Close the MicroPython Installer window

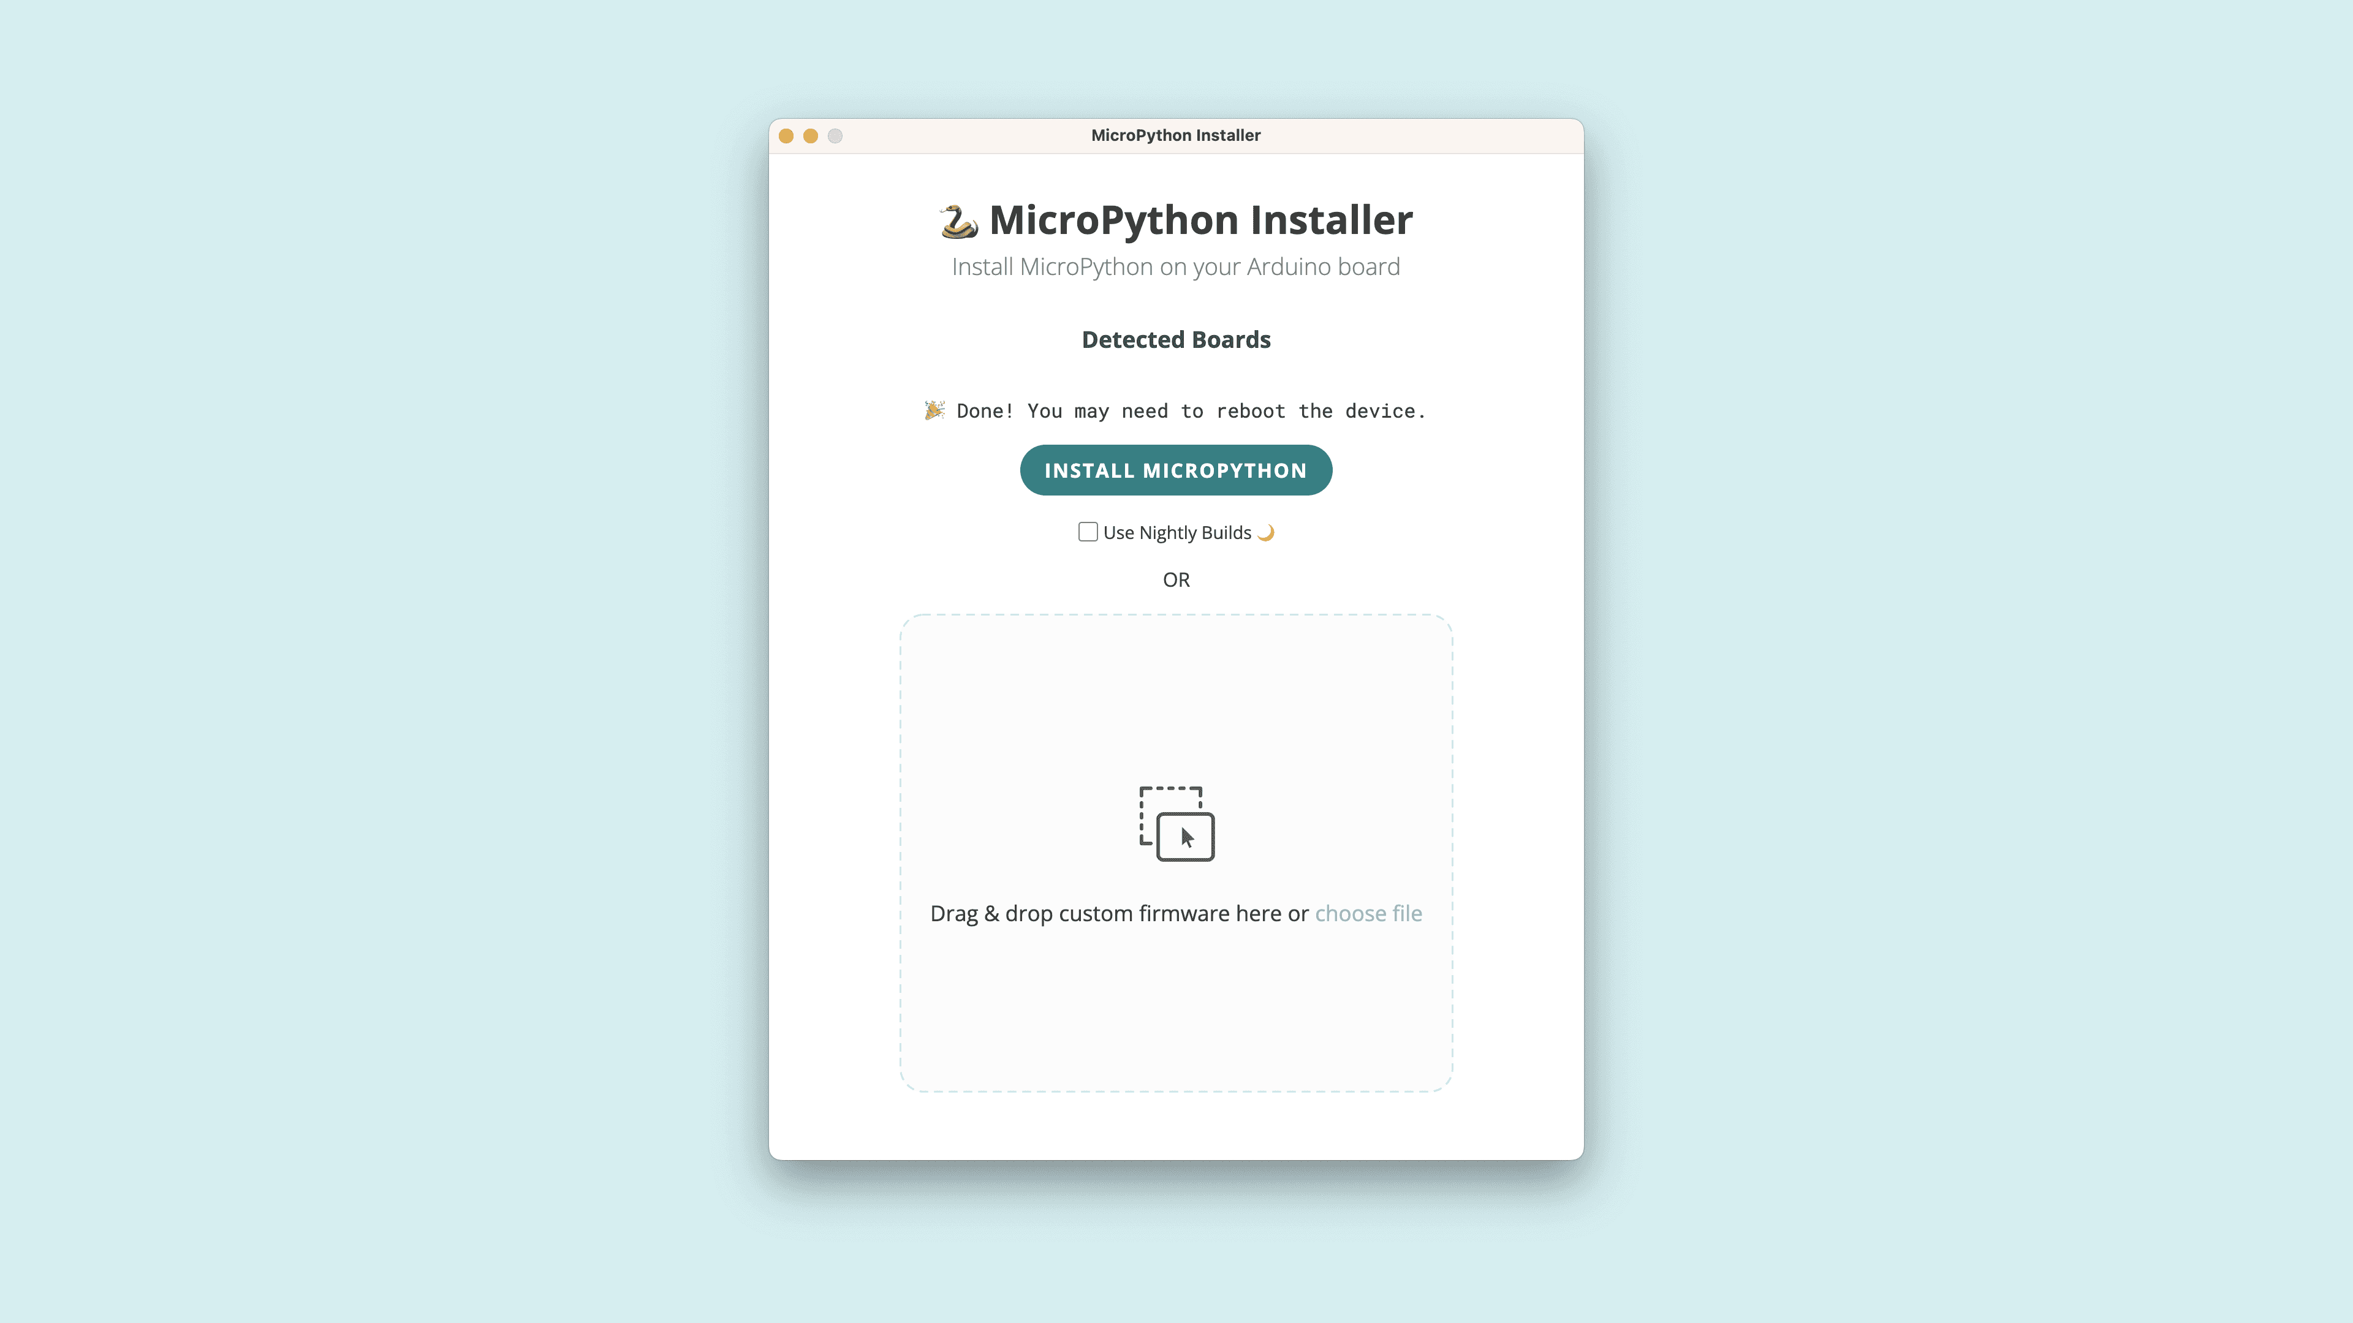(786, 136)
